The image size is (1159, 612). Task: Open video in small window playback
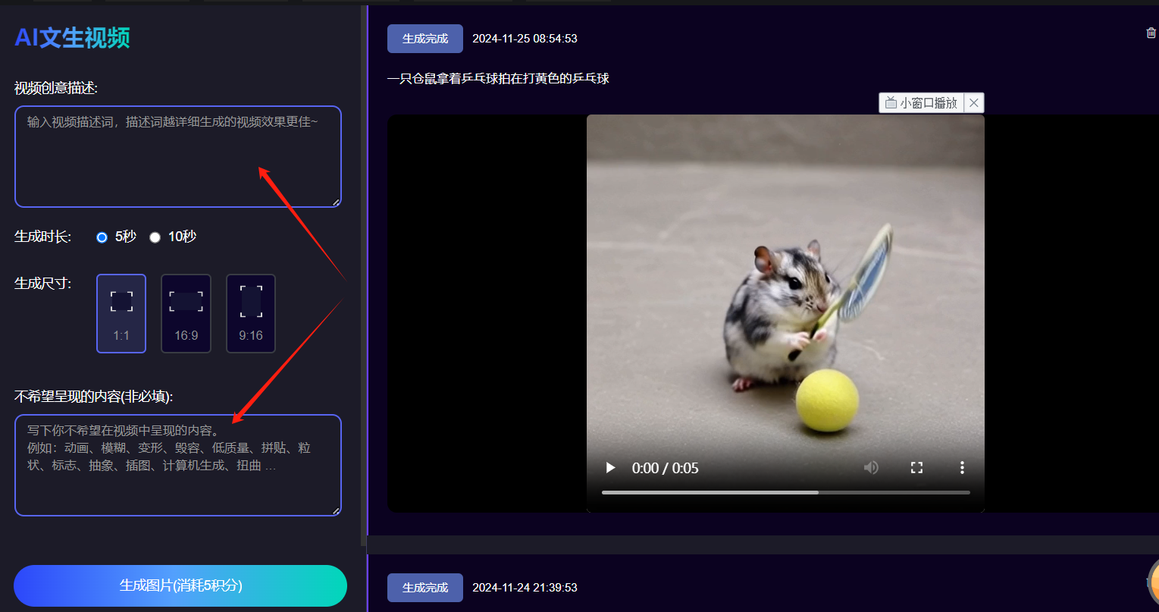click(x=922, y=103)
